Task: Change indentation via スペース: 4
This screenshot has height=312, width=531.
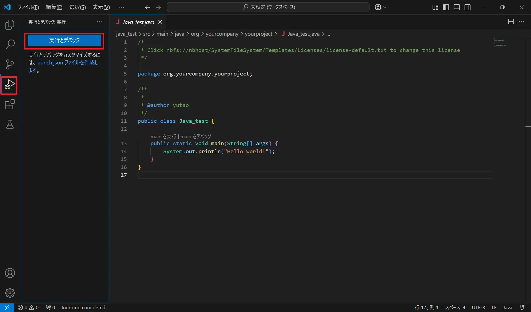Action: tap(455, 307)
